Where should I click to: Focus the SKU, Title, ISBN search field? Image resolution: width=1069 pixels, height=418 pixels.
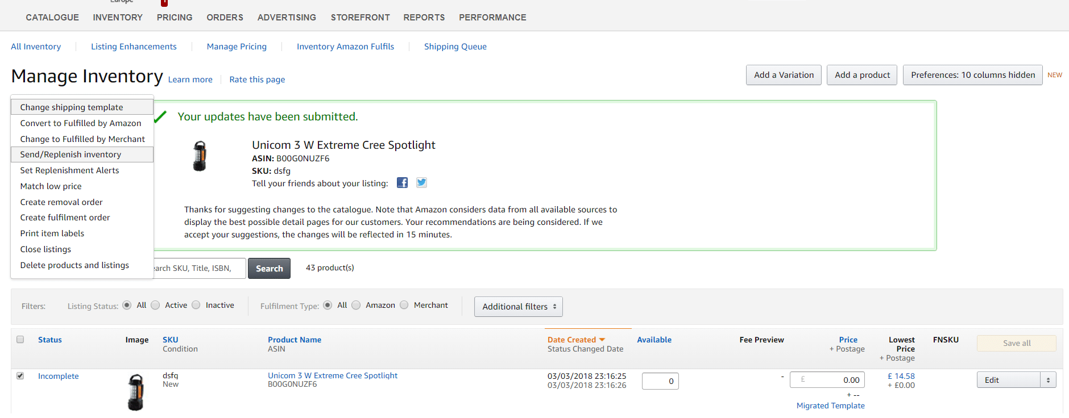[x=199, y=269]
